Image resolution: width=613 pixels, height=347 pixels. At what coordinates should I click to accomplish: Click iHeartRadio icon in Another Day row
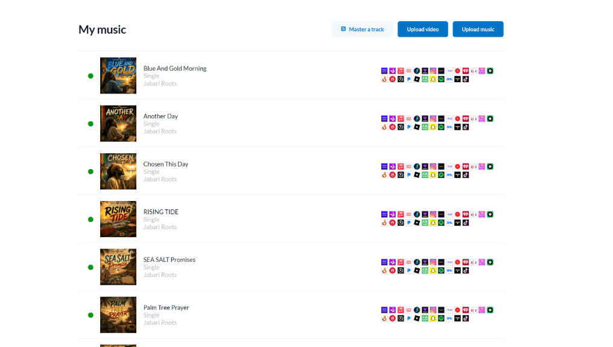click(466, 118)
